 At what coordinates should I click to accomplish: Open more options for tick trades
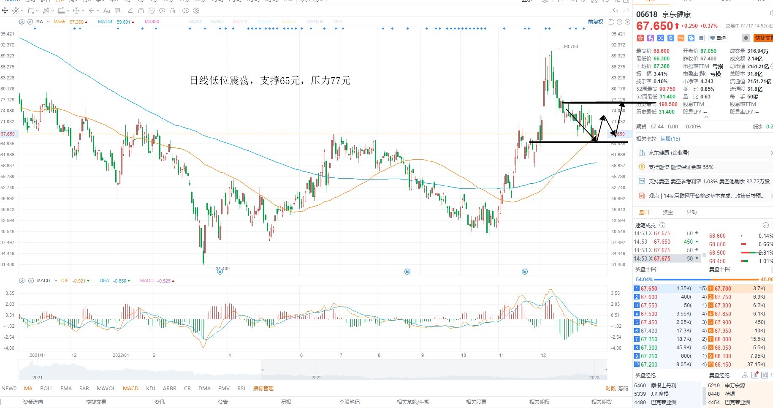pos(766,225)
